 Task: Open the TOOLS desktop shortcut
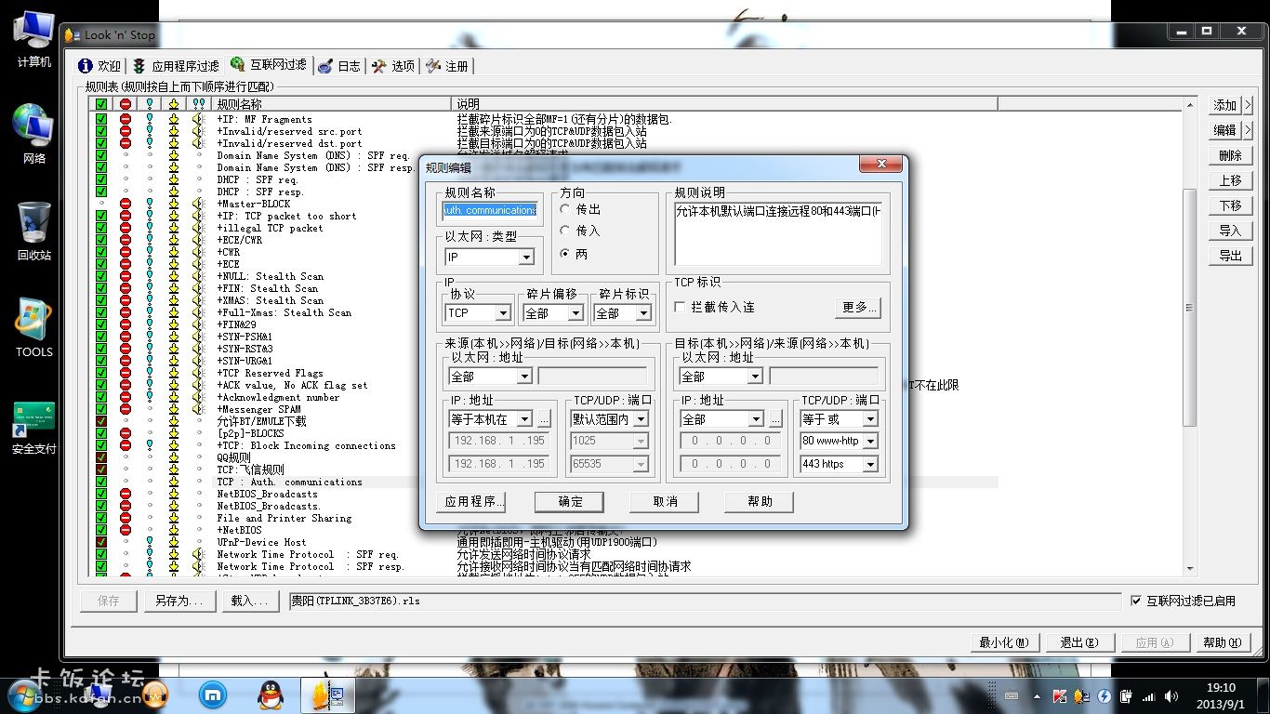pyautogui.click(x=34, y=327)
